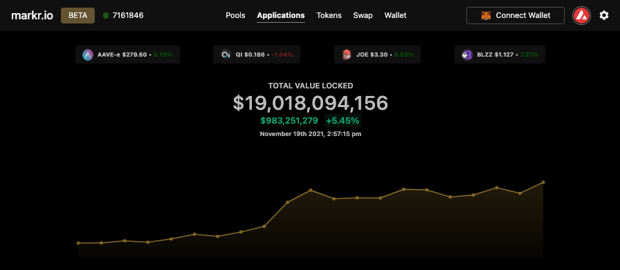Click the JOE token logo
Viewport: 620px width, 270px height.
(x=347, y=55)
